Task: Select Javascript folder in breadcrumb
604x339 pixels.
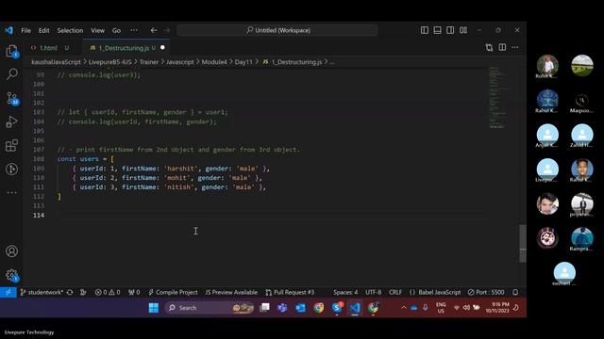Action: pos(180,62)
